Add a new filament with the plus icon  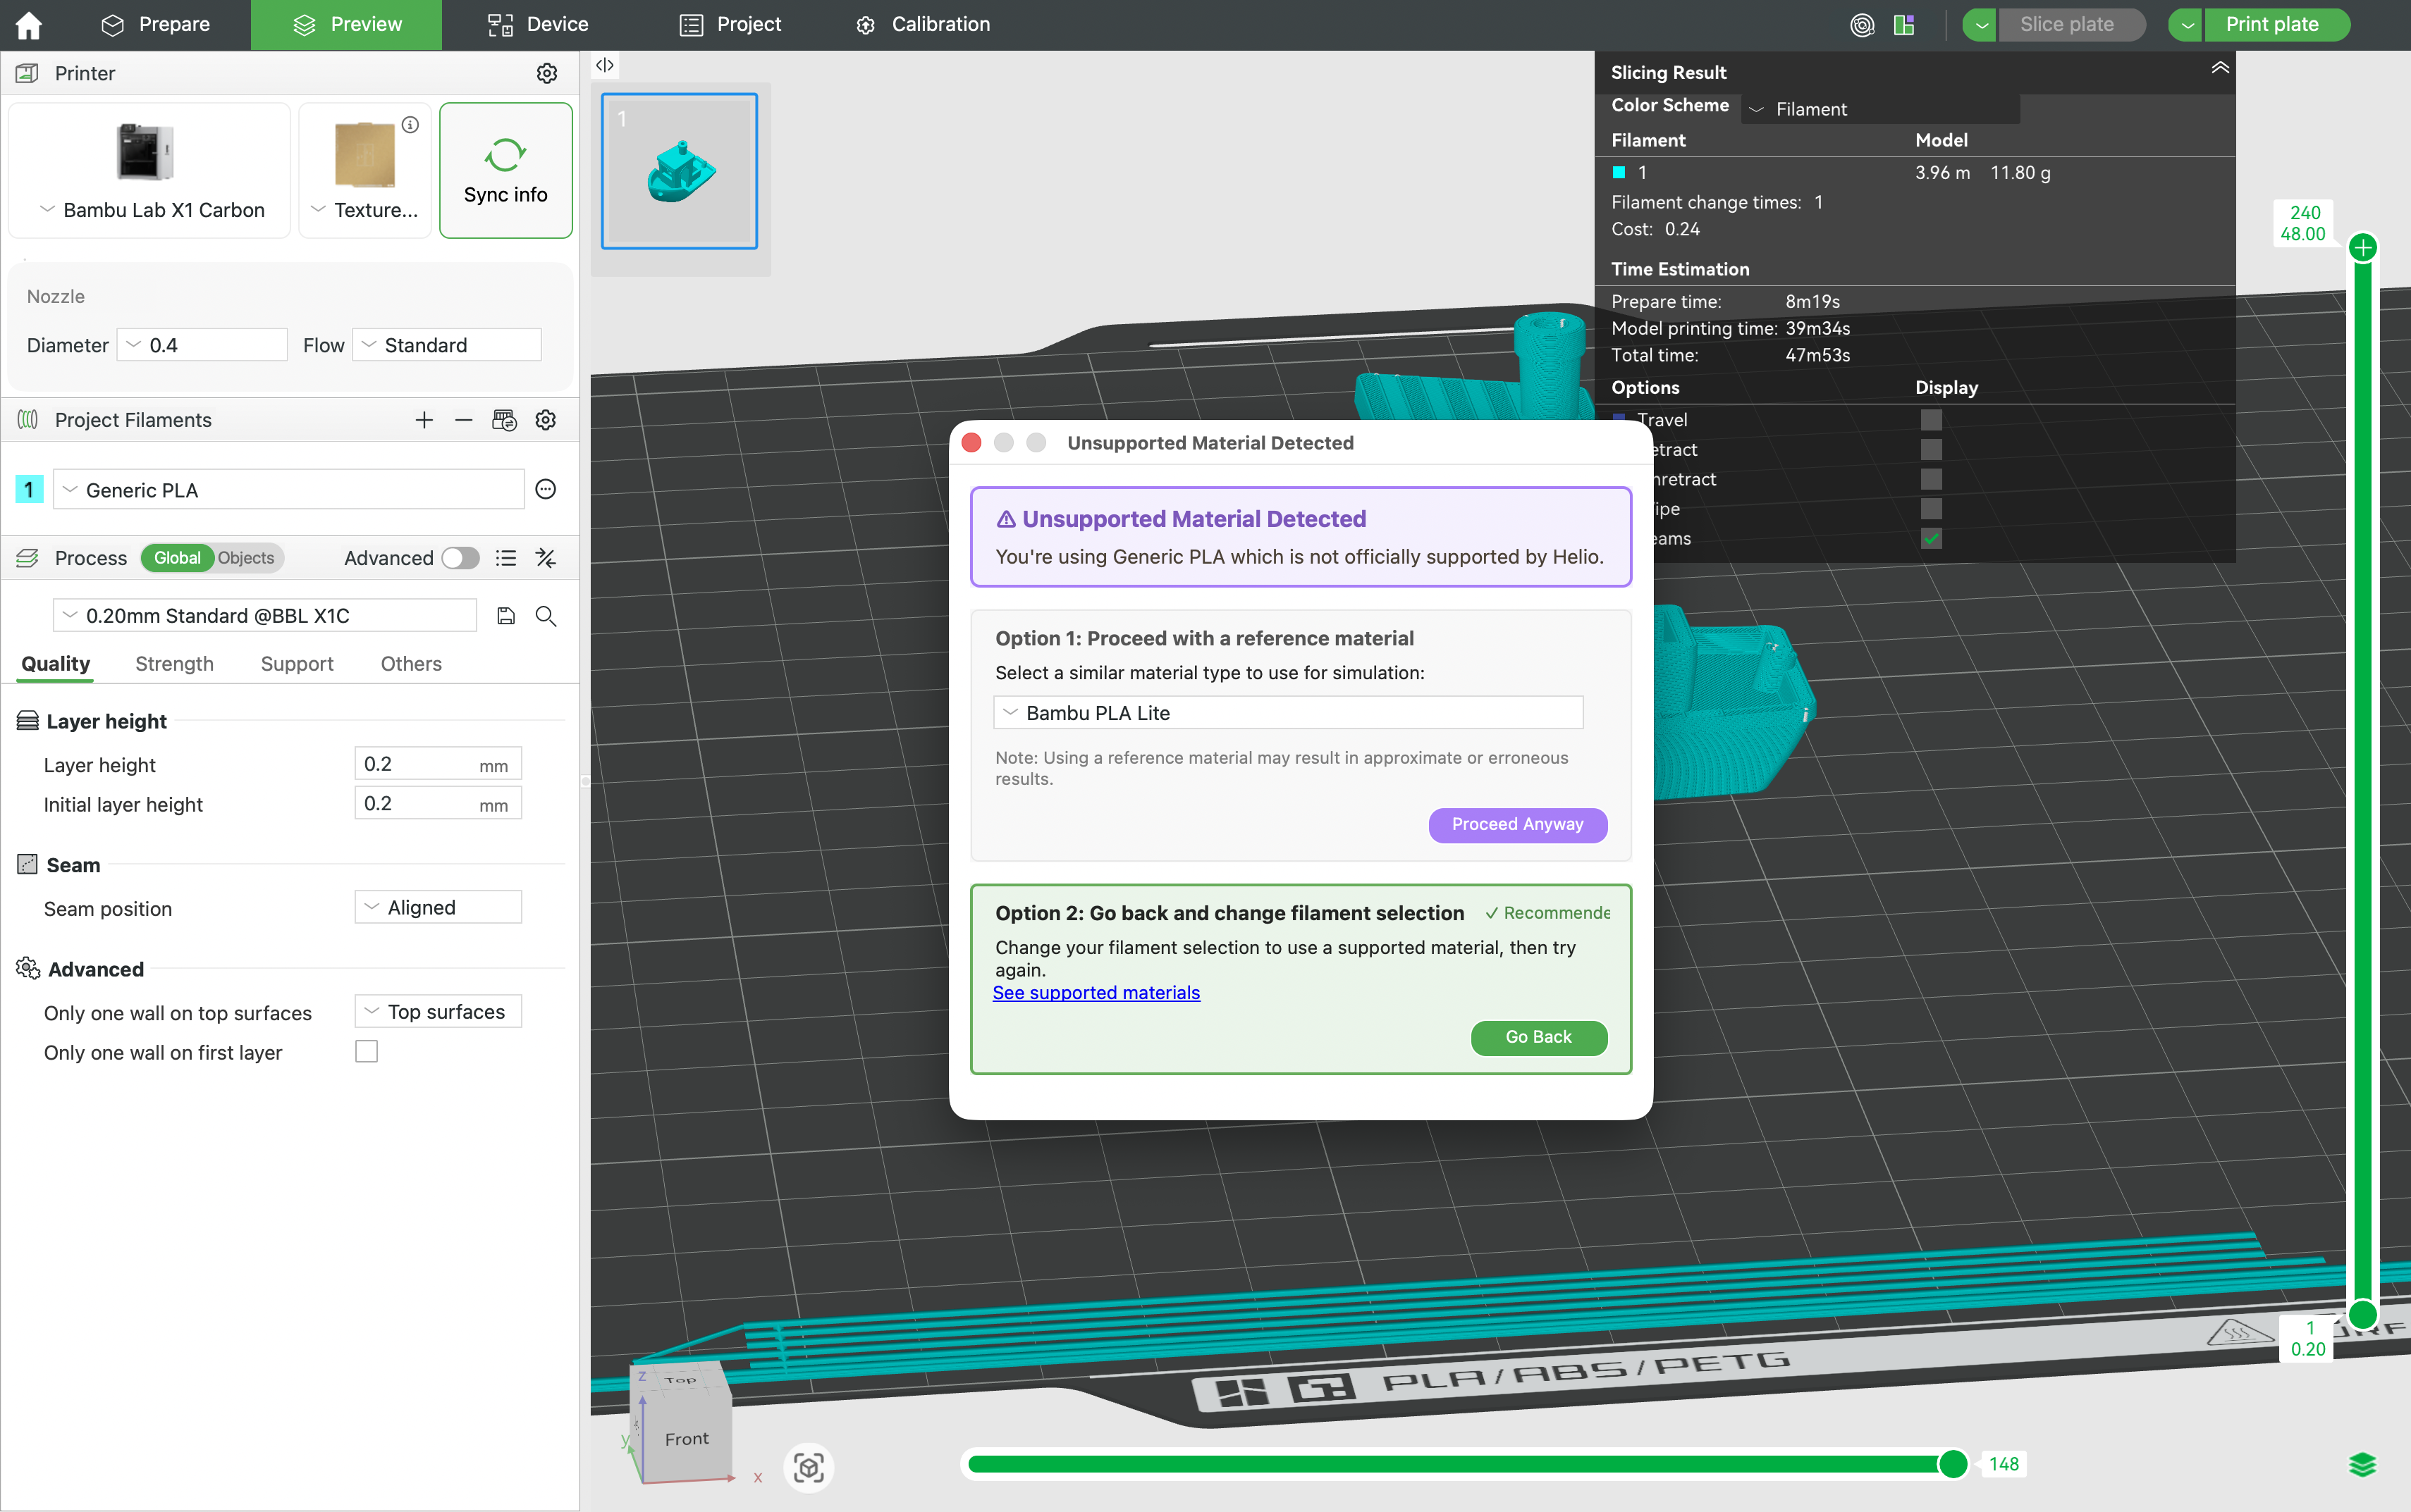(x=424, y=419)
